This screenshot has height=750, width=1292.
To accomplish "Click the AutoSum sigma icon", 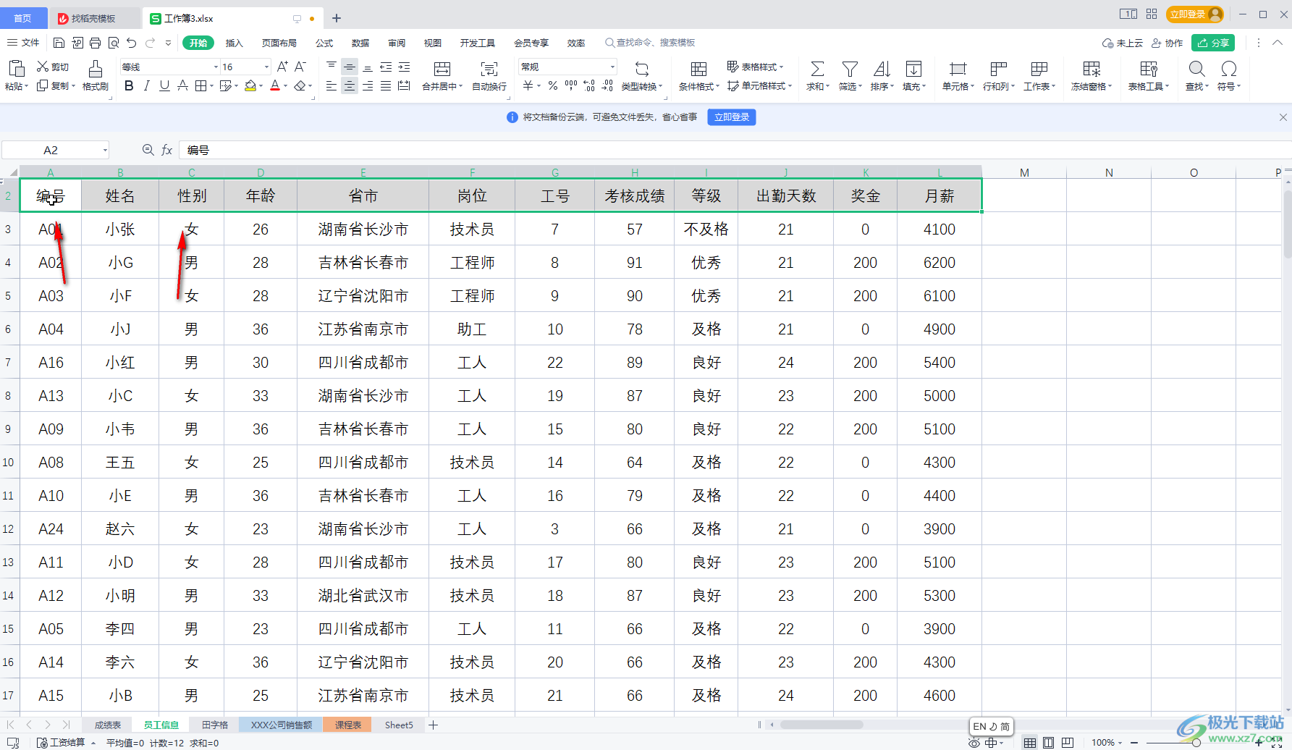I will tap(817, 69).
